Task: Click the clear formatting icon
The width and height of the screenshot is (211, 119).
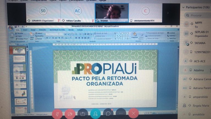Action: (x=72, y=34)
